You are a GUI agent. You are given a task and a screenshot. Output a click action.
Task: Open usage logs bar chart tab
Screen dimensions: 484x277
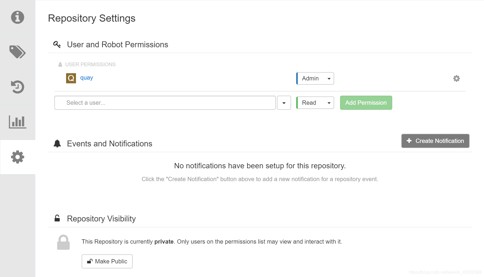click(17, 122)
